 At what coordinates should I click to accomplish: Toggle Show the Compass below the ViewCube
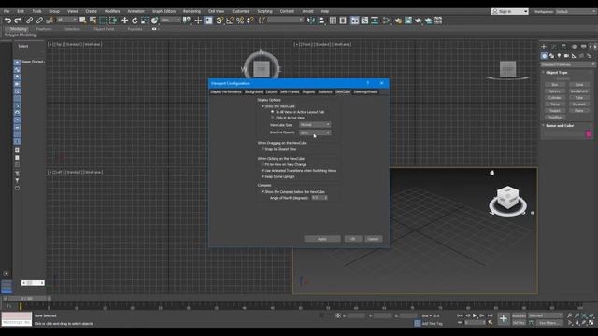(x=263, y=192)
